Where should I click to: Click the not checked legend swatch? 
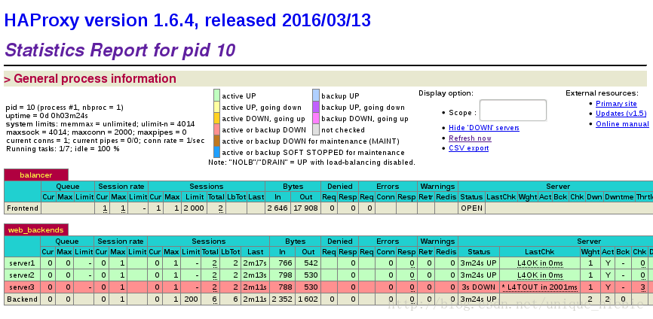click(x=316, y=129)
